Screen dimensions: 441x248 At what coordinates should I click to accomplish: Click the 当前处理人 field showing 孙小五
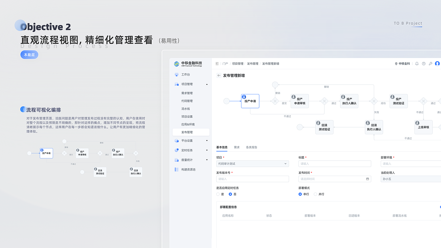click(x=411, y=179)
